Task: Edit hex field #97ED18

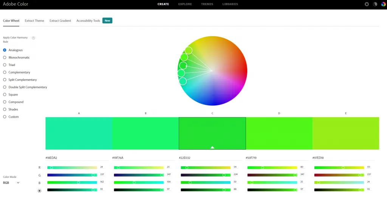Action: (344, 158)
